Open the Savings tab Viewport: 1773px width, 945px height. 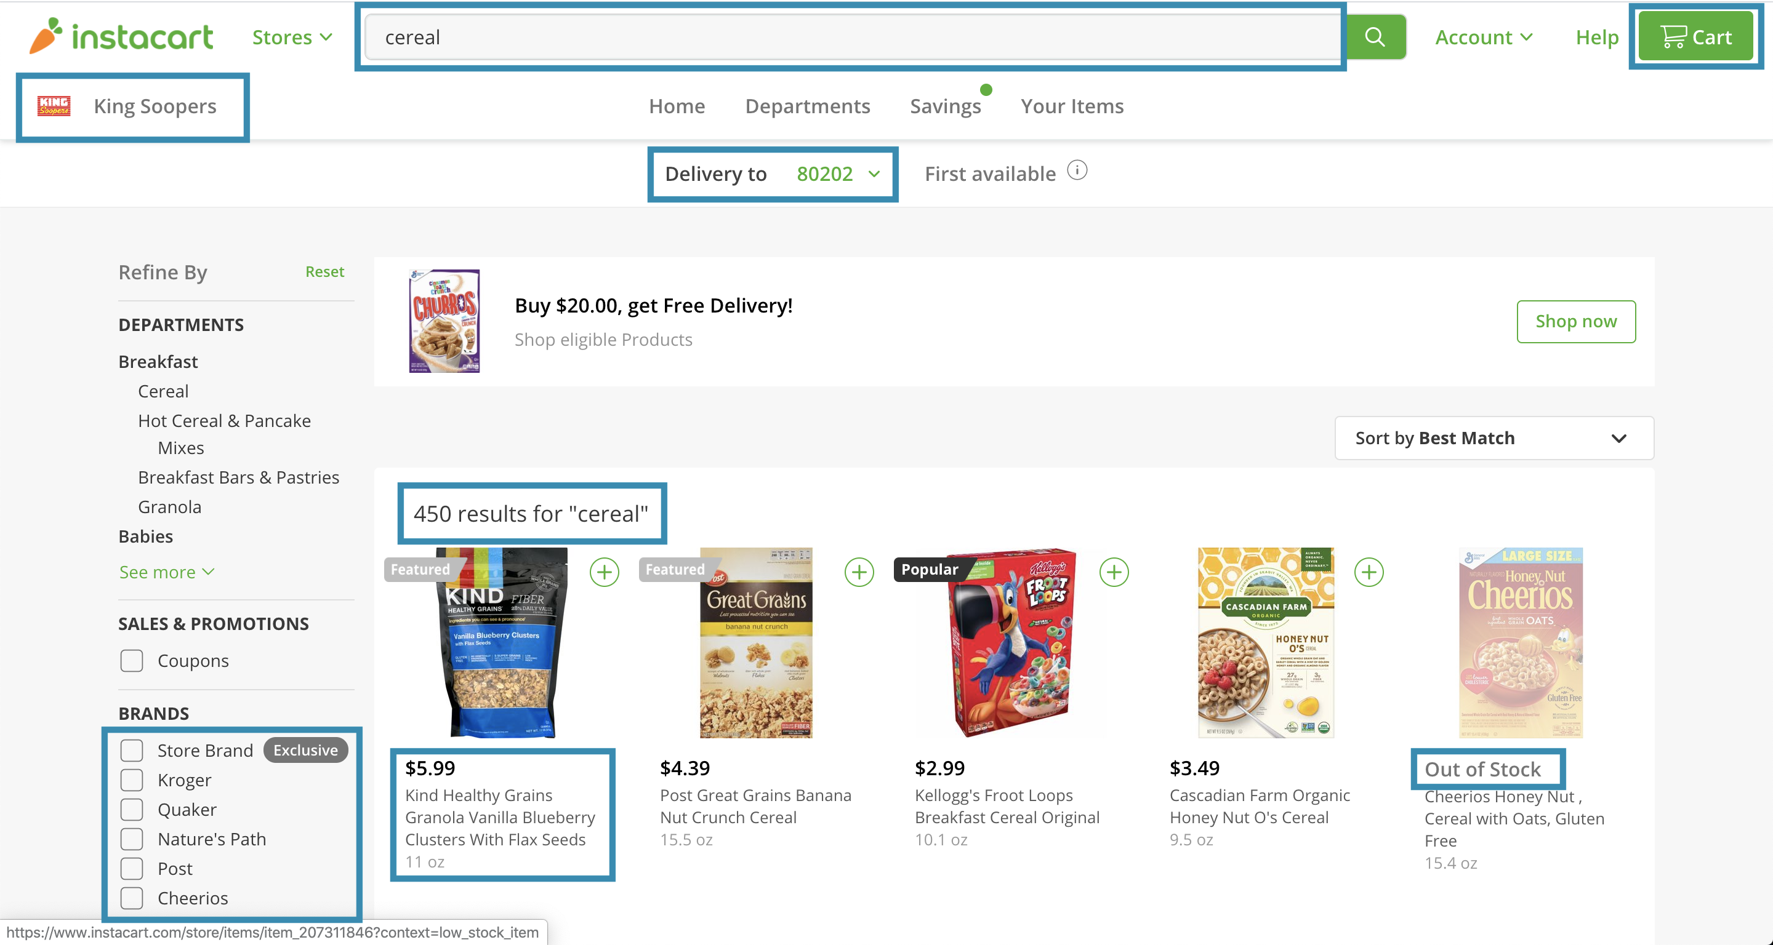(x=945, y=106)
